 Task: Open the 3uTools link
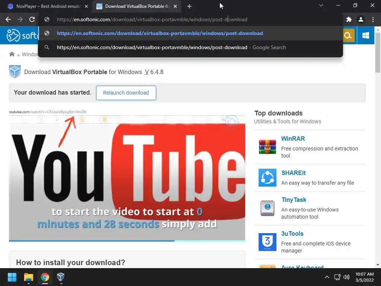pyautogui.click(x=292, y=234)
